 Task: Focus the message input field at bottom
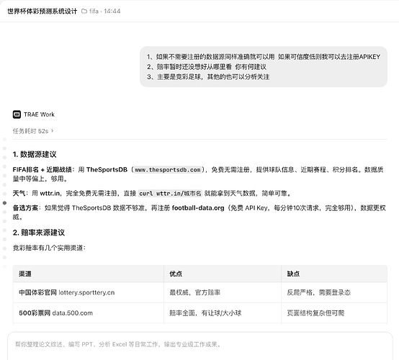pyautogui.click(x=200, y=346)
